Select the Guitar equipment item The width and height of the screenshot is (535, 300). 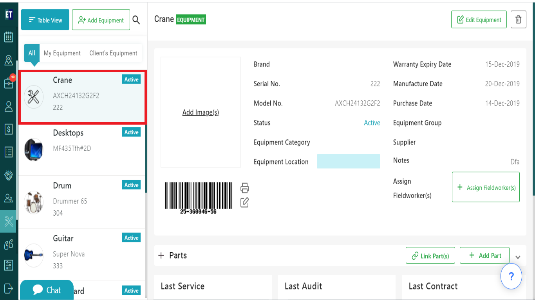coord(81,254)
